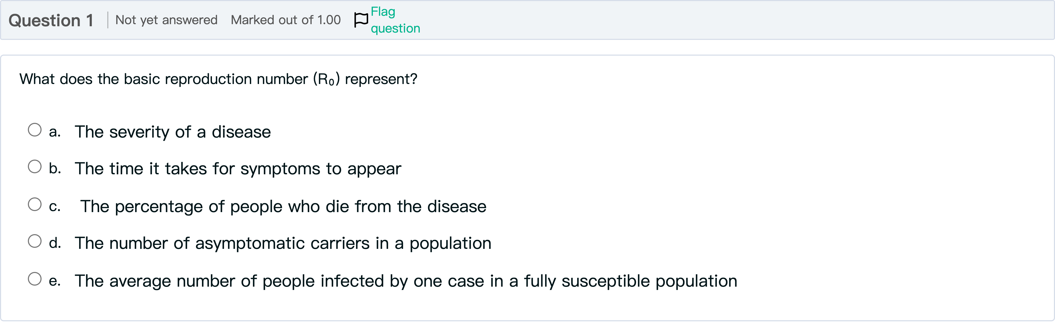Open the 'Flag question' link

pyautogui.click(x=395, y=20)
